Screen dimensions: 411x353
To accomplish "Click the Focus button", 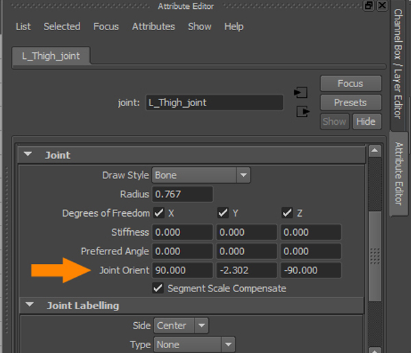I will coord(351,84).
